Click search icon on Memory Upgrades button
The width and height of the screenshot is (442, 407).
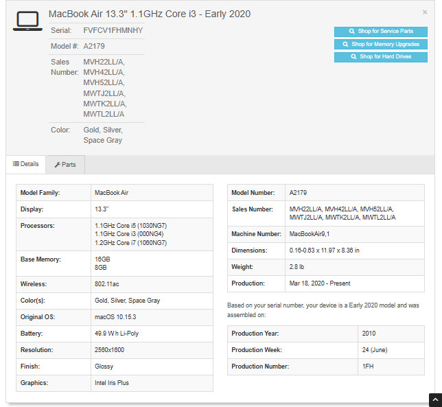pyautogui.click(x=345, y=44)
